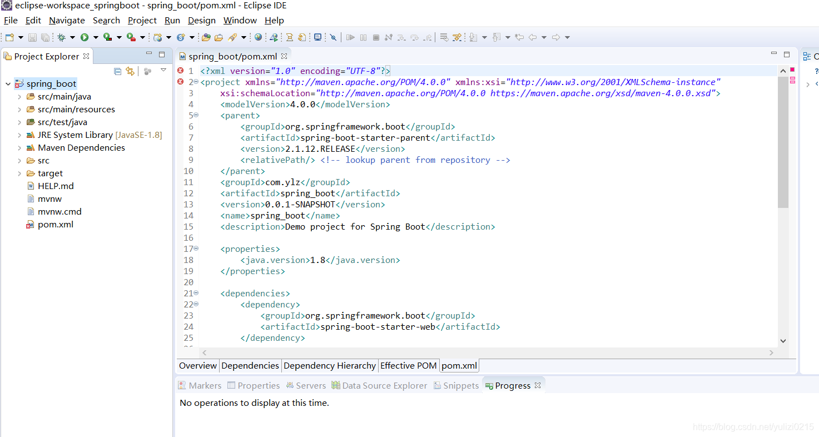This screenshot has width=819, height=437.
Task: Toggle Use Step Filters icon
Action: (x=456, y=37)
